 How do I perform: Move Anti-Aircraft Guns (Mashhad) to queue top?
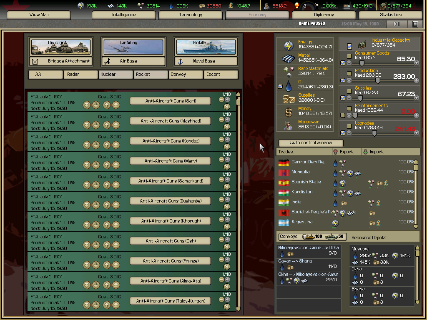(x=116, y=125)
